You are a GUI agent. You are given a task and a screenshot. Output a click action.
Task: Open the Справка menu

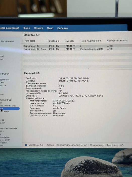[x=62, y=28]
